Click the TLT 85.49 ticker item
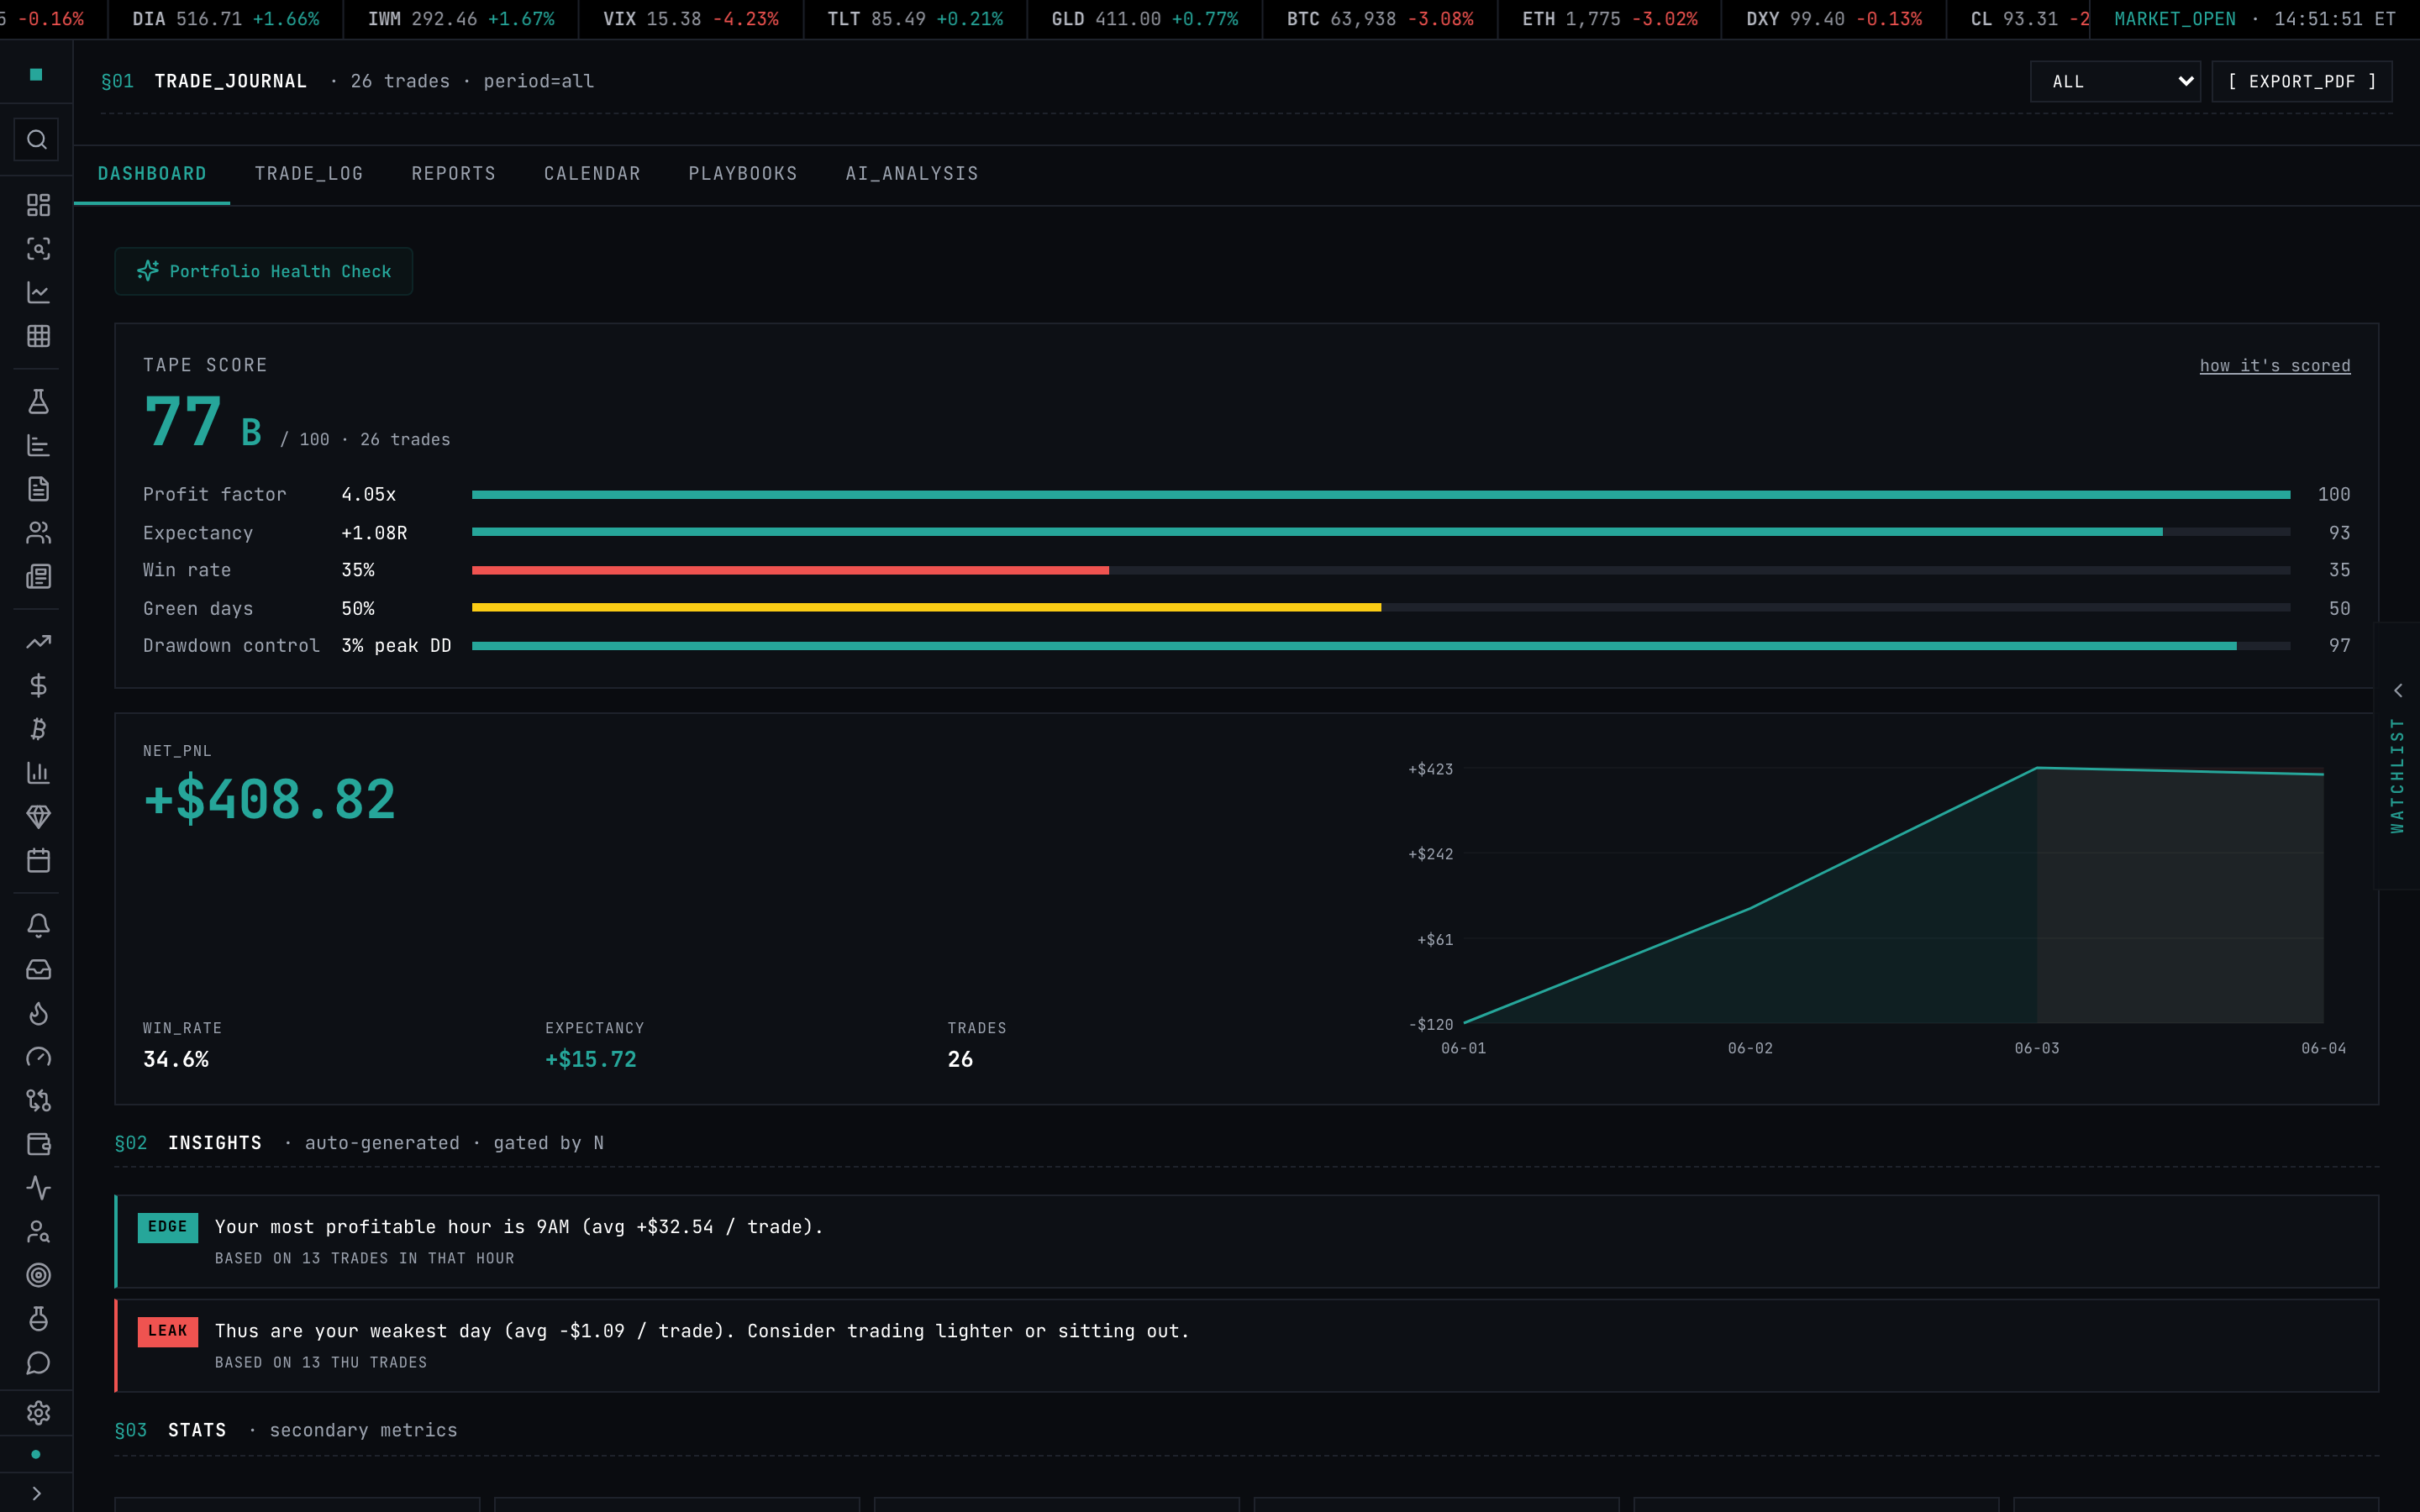Screen dimensions: 2420x1512 915,19
